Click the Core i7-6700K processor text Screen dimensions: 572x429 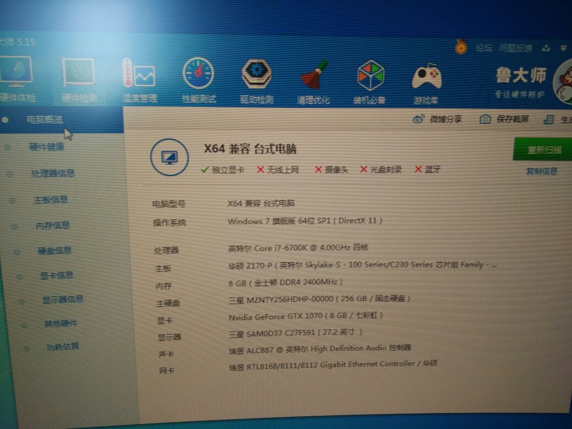pyautogui.click(x=298, y=248)
